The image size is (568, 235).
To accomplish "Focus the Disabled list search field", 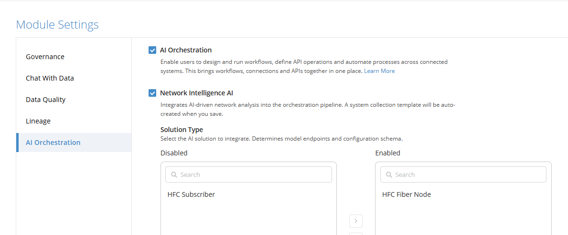I will [248, 174].
